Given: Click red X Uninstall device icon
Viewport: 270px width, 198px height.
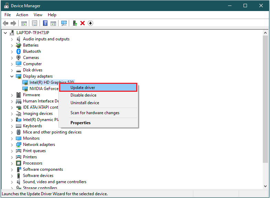Looking at the screenshot, I should (x=83, y=23).
